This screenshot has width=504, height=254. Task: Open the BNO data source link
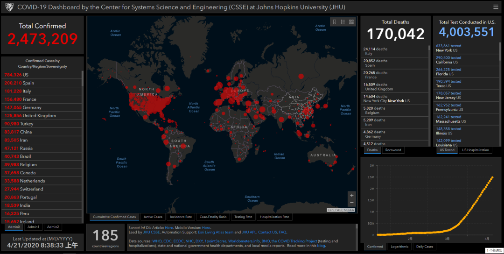click(266, 241)
